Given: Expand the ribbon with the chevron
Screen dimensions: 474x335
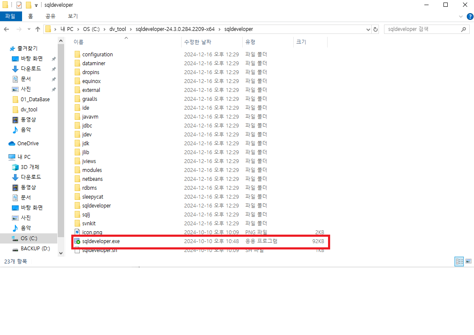Looking at the screenshot, I should point(461,16).
